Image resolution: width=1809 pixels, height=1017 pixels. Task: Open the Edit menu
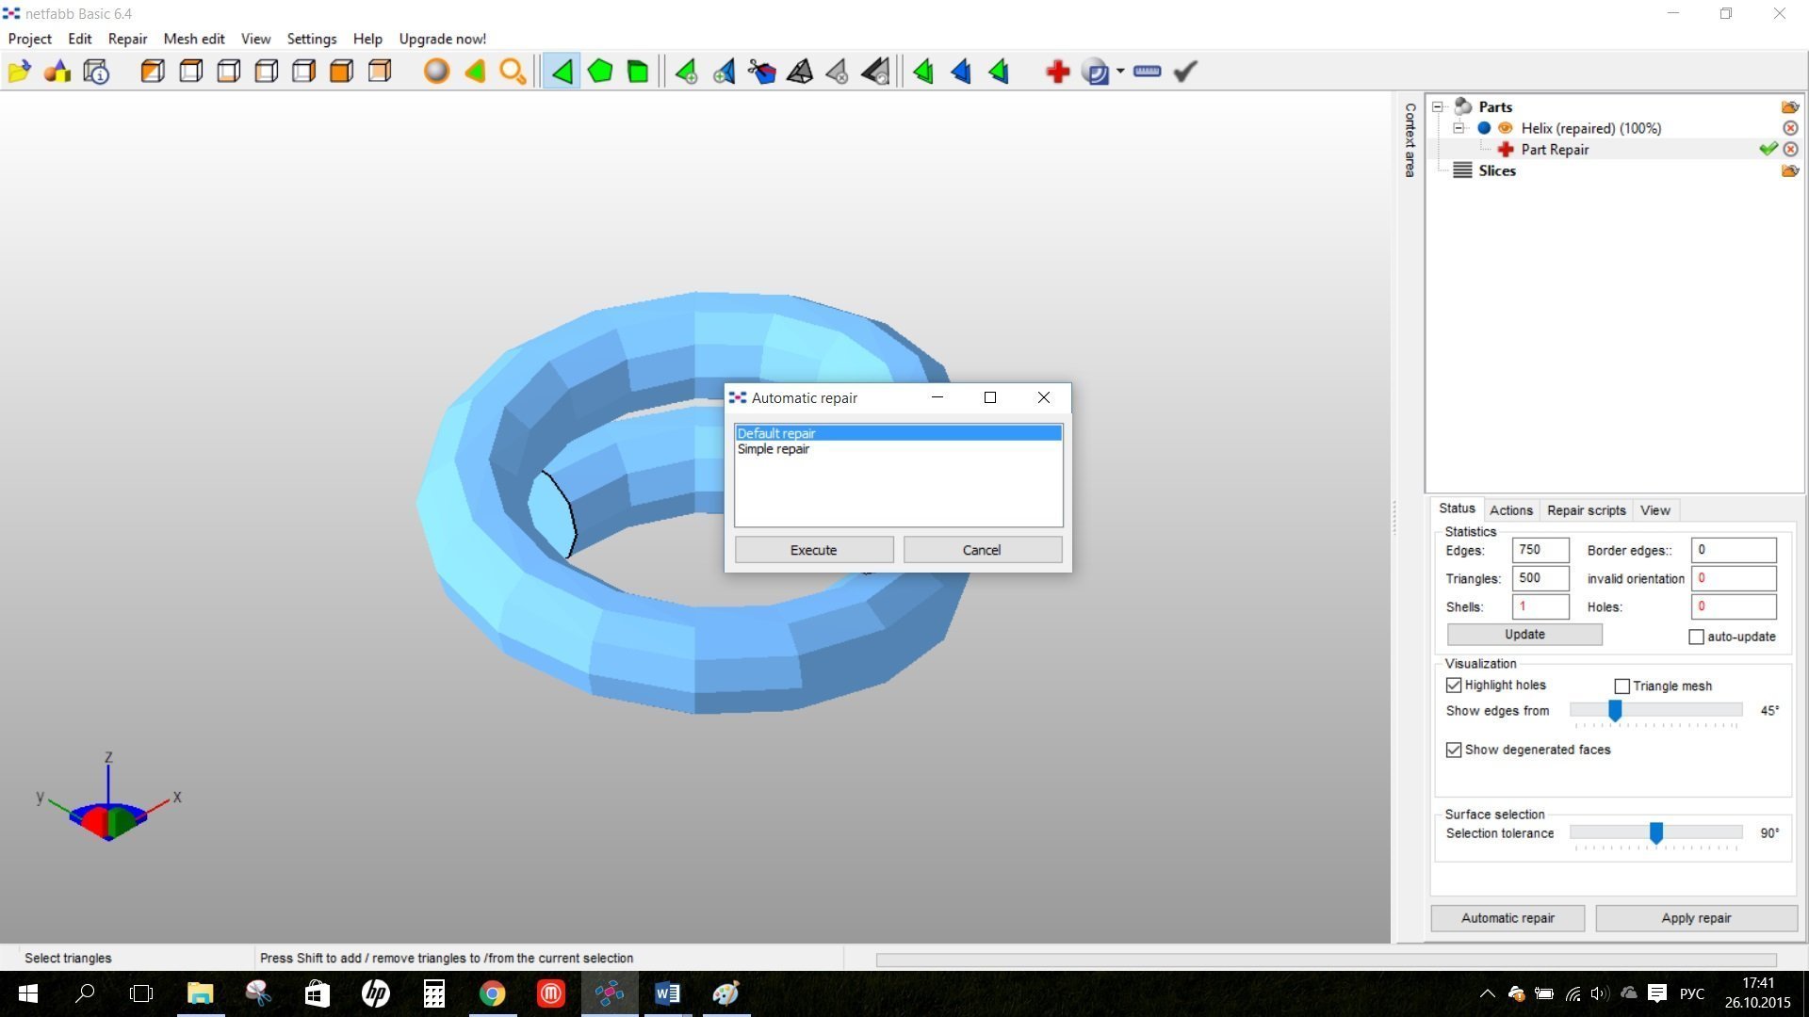[x=80, y=39]
